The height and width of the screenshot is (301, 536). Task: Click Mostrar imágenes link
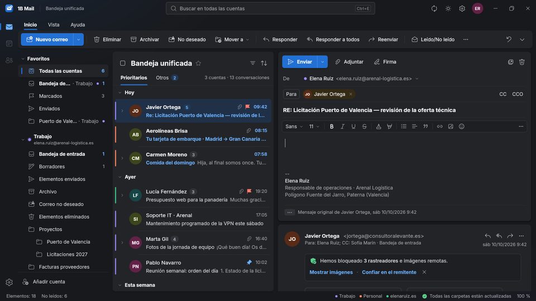(331, 273)
